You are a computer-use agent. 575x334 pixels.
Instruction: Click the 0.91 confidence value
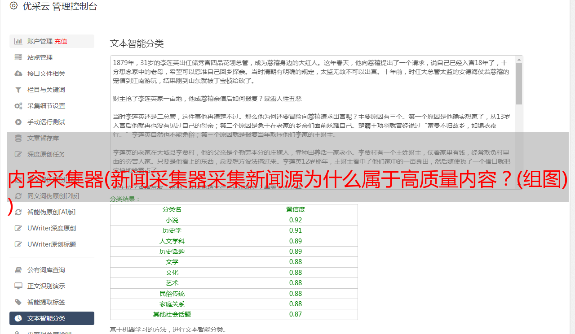[x=296, y=230]
